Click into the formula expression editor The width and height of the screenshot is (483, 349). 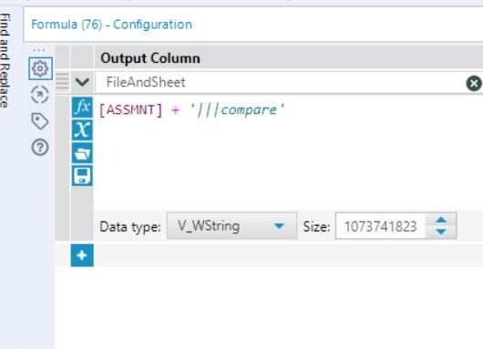tap(288, 153)
